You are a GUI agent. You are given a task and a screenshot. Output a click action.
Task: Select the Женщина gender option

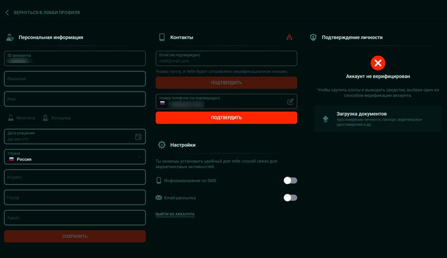coord(56,118)
